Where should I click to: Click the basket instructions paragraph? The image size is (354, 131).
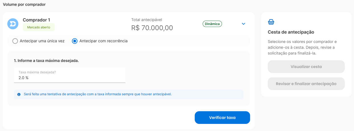[302, 47]
